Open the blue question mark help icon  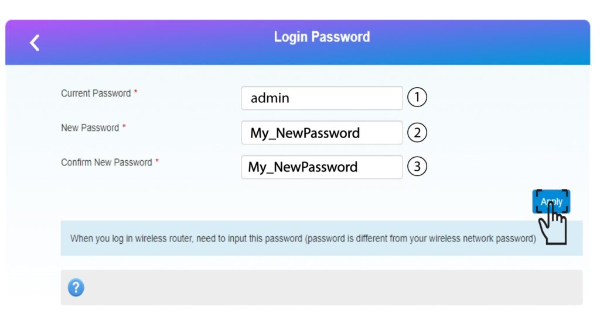76,288
